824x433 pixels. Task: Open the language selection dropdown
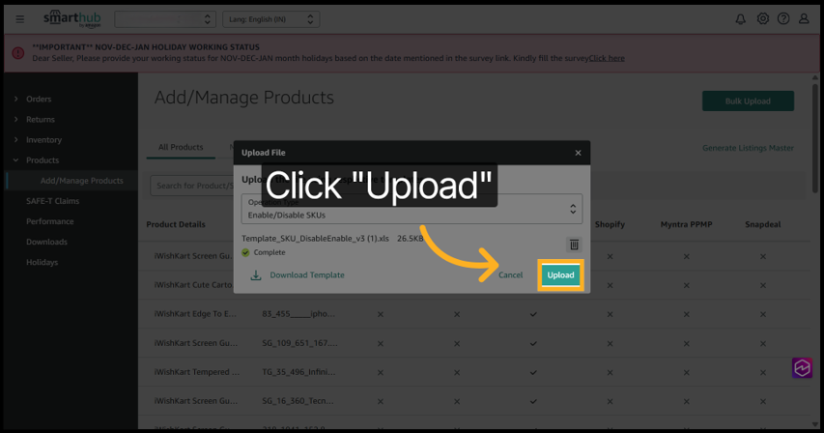click(270, 19)
